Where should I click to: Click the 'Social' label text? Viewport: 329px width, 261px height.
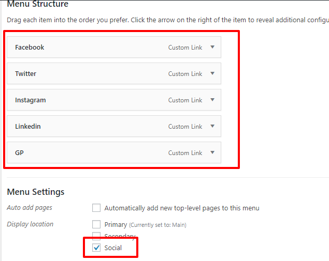(x=113, y=248)
